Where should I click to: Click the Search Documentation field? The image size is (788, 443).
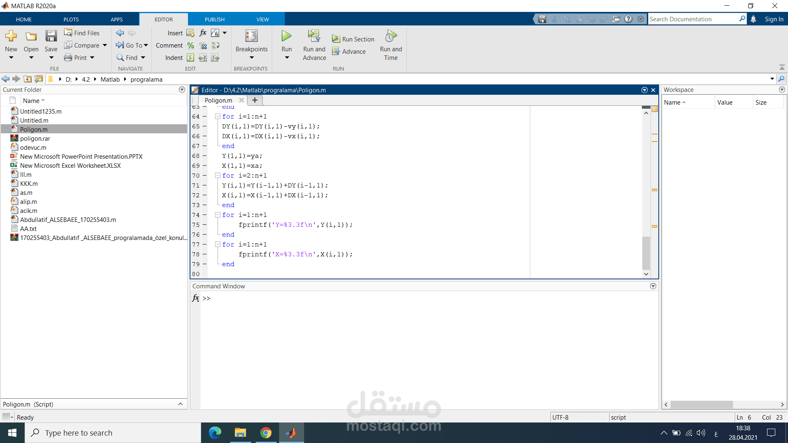pos(693,19)
